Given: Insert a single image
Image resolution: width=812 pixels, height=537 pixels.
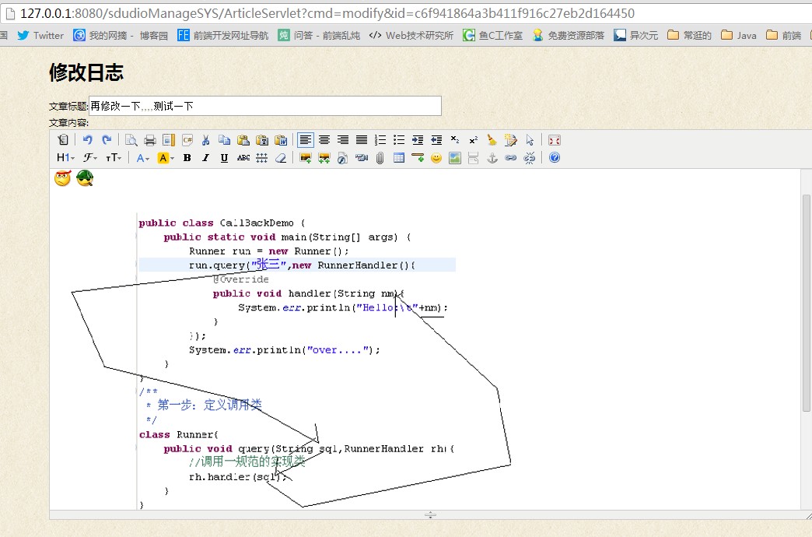Looking at the screenshot, I should pos(306,157).
